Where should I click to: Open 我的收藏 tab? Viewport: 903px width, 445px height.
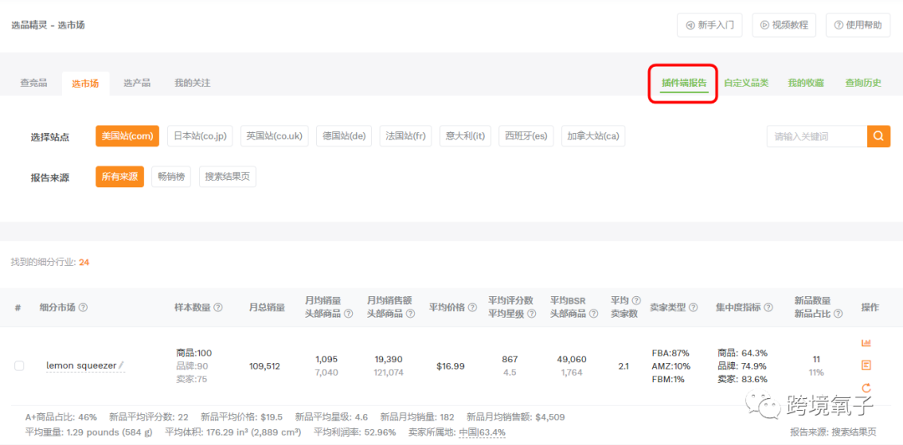coord(806,83)
